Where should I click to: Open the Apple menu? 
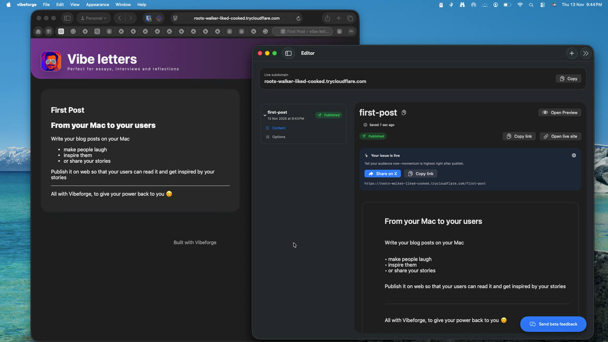8,5
